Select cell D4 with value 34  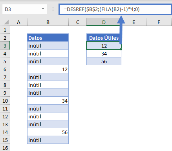click(104, 53)
